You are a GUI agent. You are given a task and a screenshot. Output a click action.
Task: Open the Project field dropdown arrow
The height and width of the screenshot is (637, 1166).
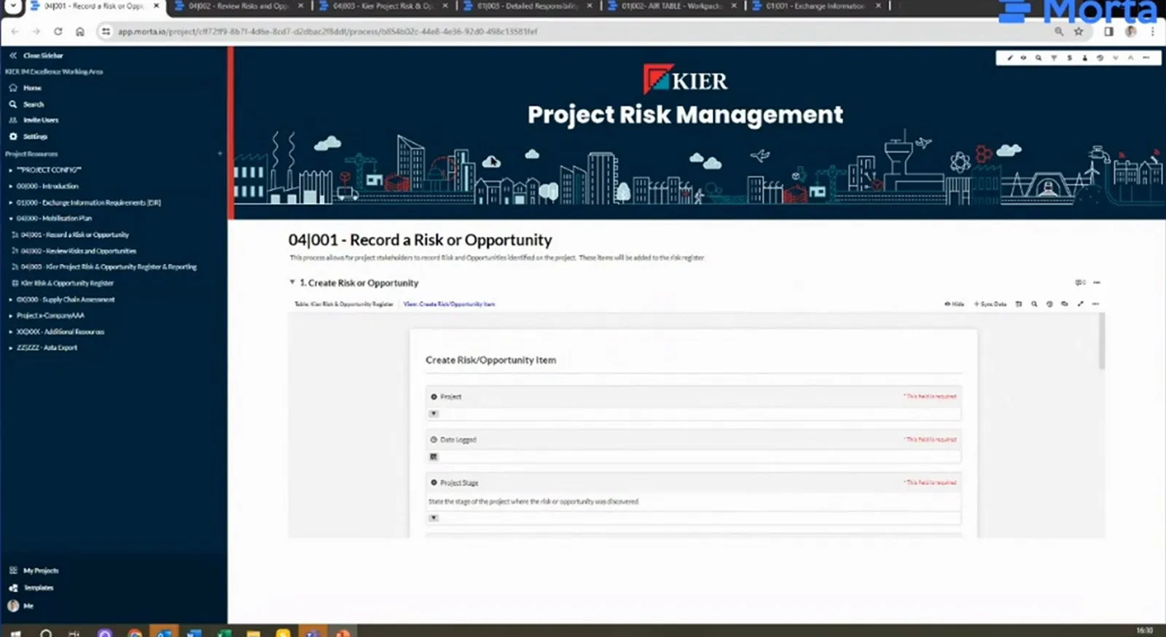pyautogui.click(x=434, y=413)
